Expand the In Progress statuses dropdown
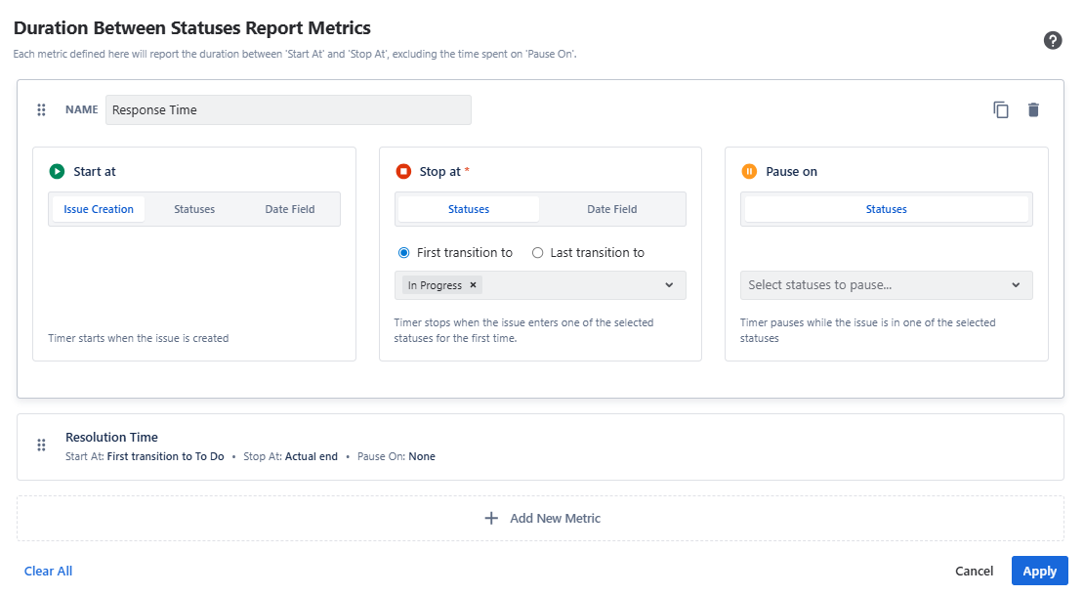 (x=670, y=284)
